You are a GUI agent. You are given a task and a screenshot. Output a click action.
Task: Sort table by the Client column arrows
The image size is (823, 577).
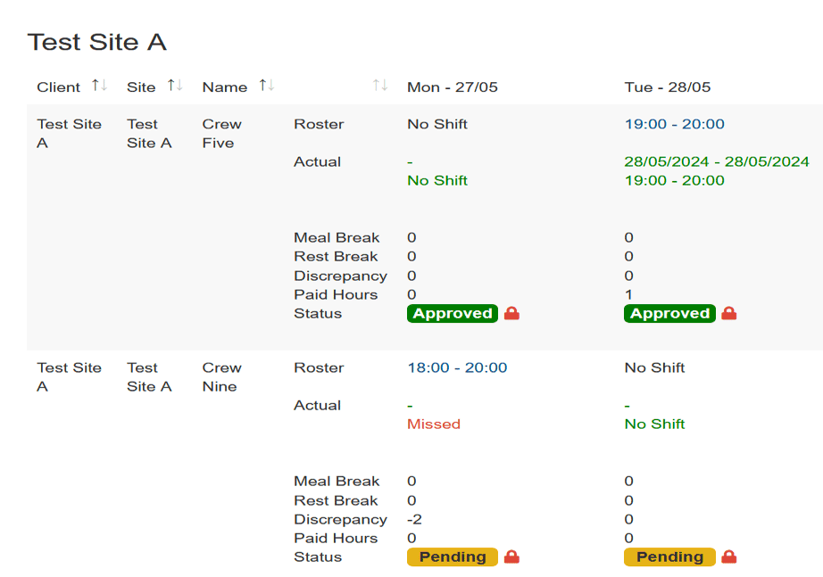(x=99, y=85)
